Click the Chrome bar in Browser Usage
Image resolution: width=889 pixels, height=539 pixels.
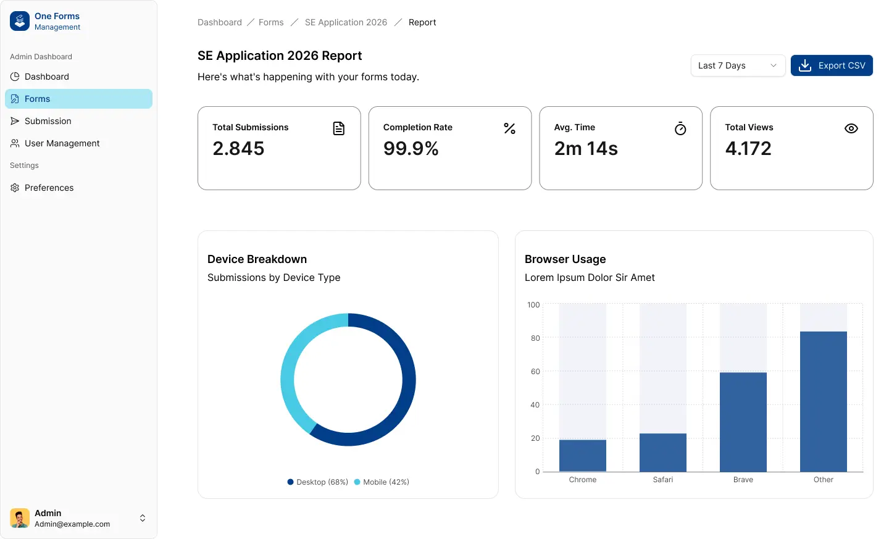pos(583,456)
